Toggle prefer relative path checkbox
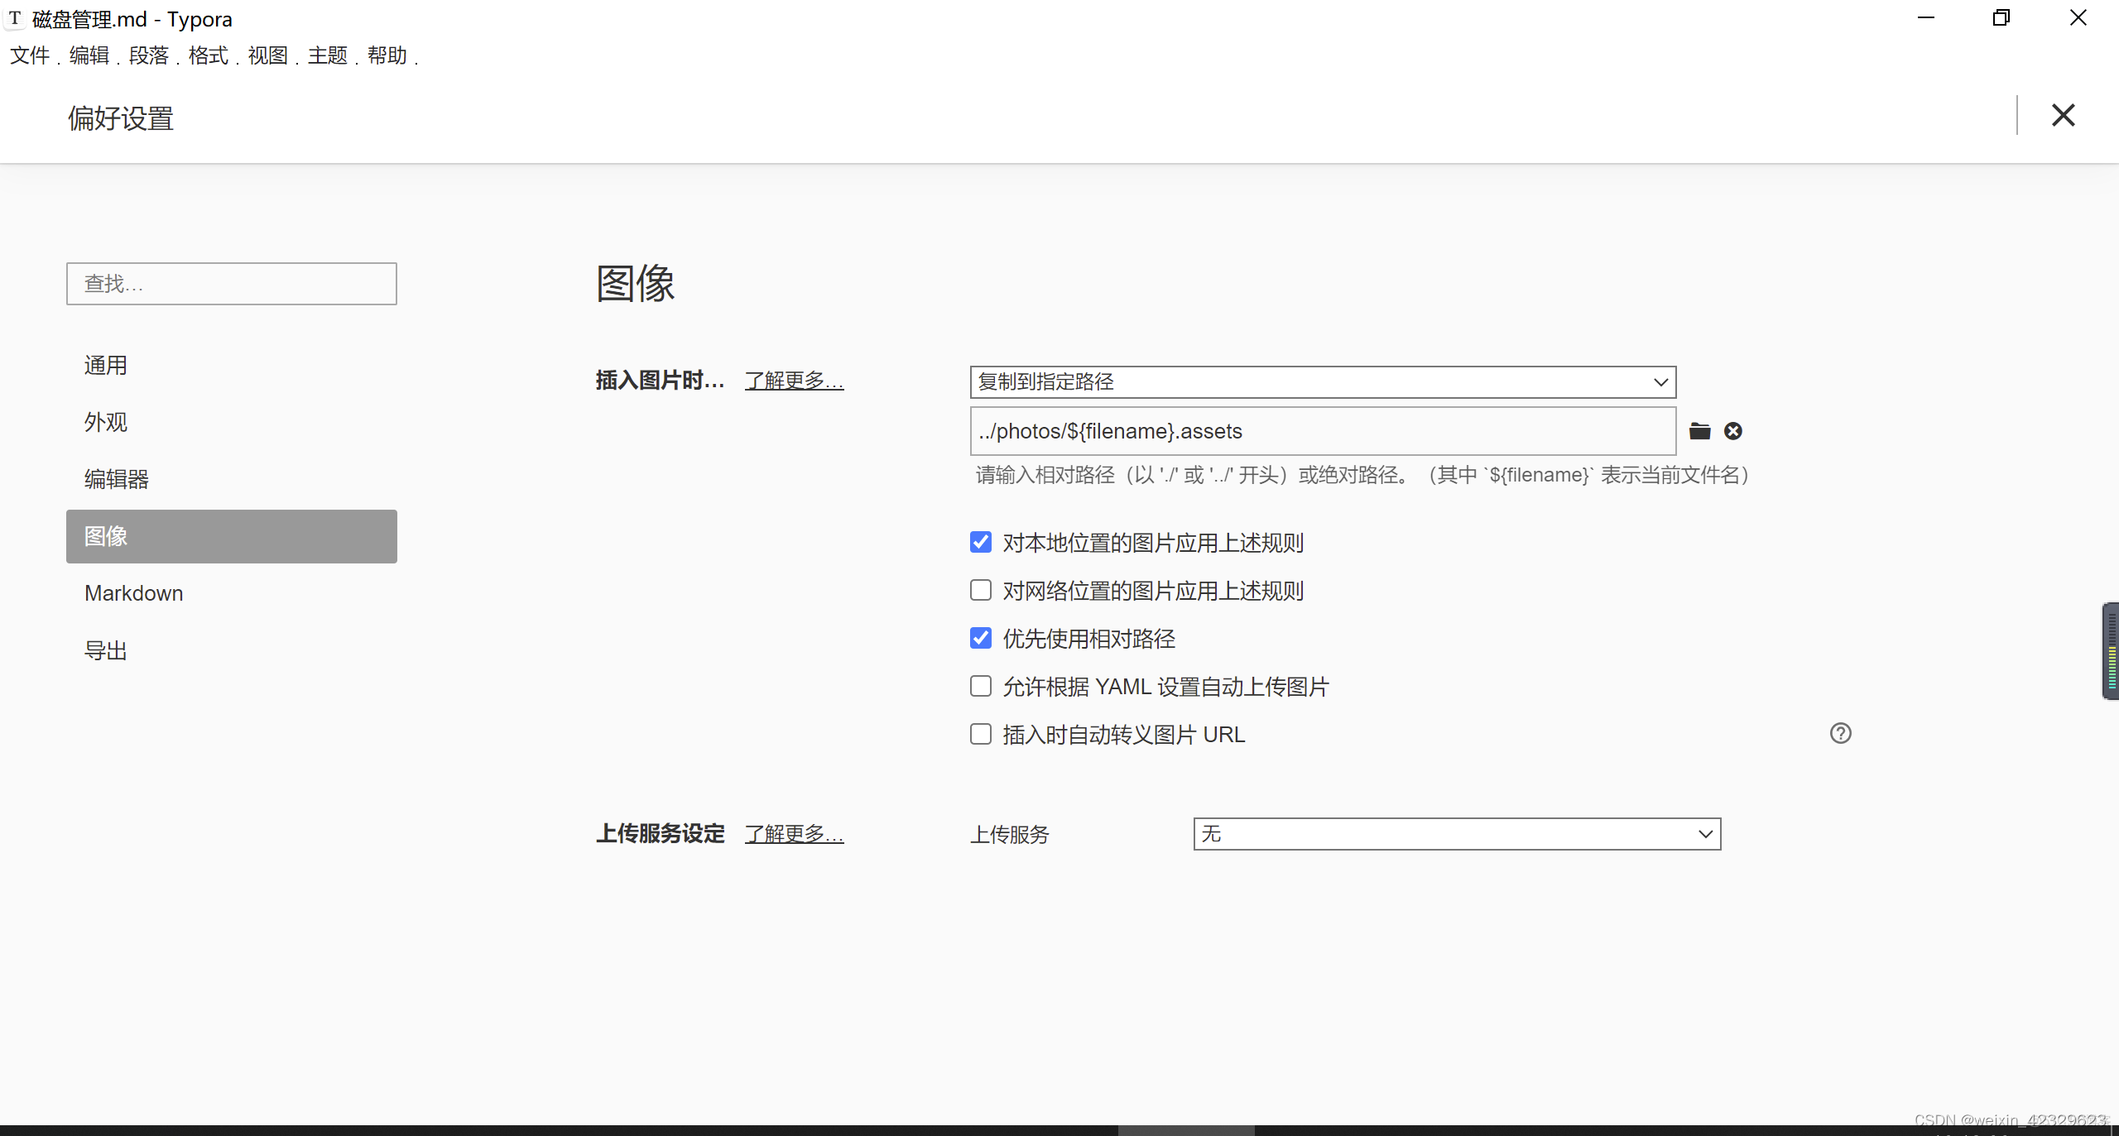 (981, 638)
